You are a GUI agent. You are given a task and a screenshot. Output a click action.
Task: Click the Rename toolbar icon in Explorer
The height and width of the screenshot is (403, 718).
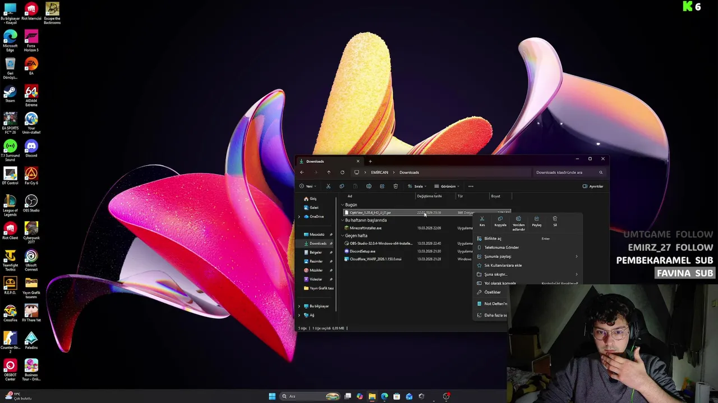pos(369,186)
